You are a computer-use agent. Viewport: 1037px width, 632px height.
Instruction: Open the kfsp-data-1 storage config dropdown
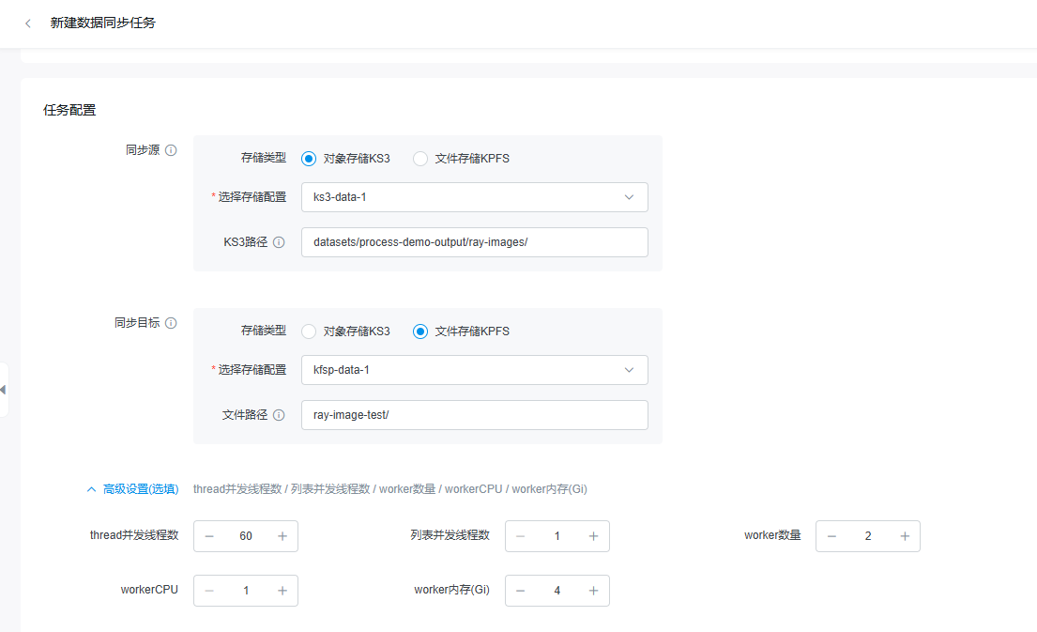[474, 370]
